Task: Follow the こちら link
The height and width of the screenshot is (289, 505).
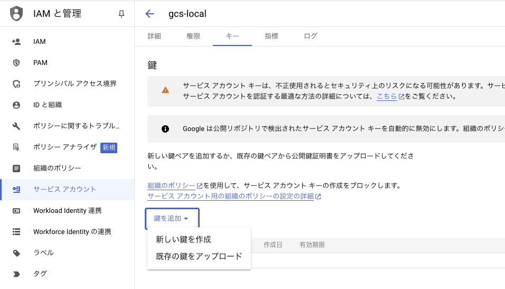Action: (x=387, y=96)
